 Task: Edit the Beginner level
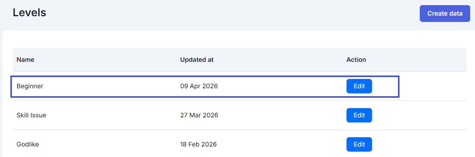click(359, 86)
